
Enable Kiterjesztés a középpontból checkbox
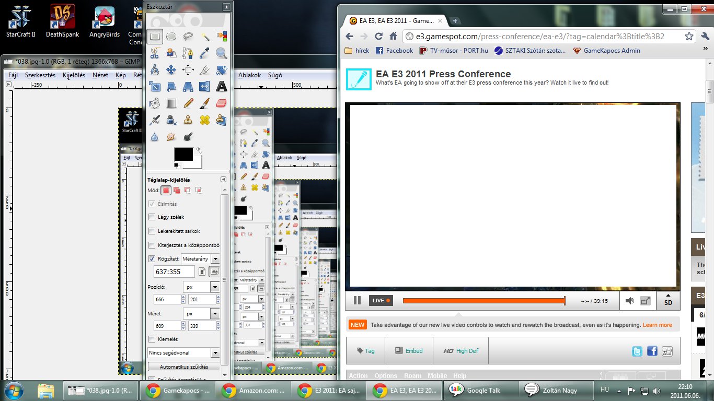pyautogui.click(x=152, y=245)
